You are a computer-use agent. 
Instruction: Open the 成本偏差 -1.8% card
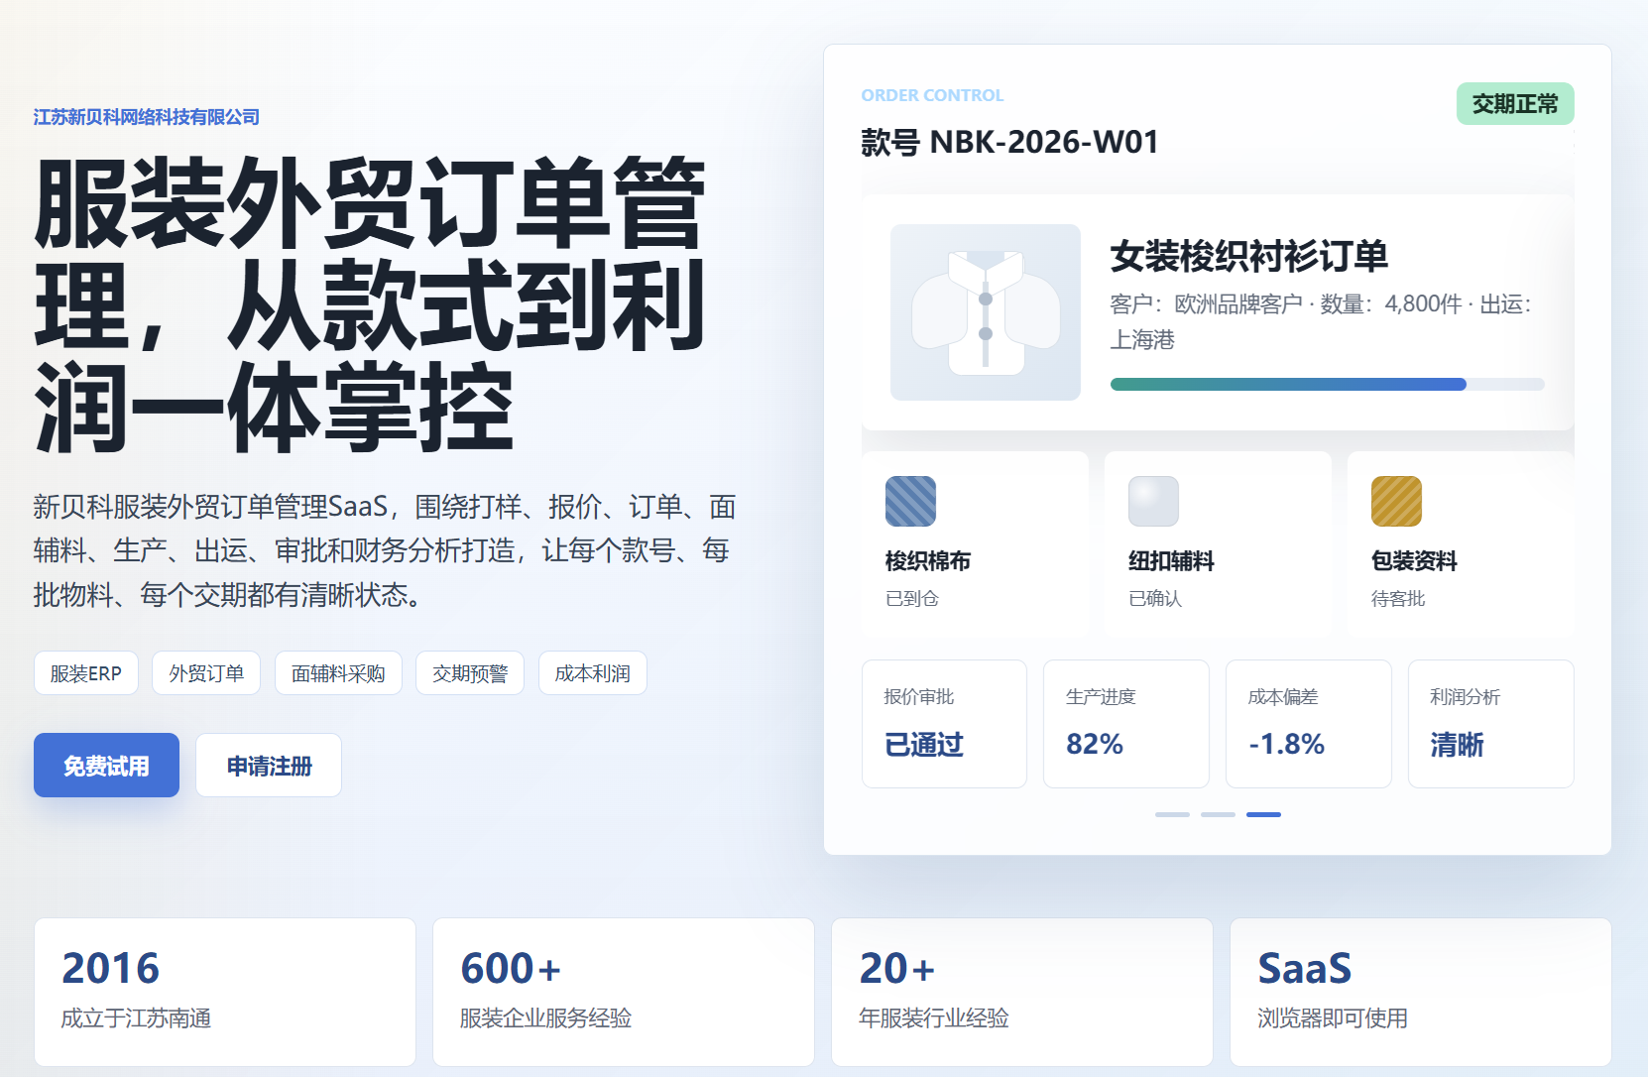tap(1309, 724)
